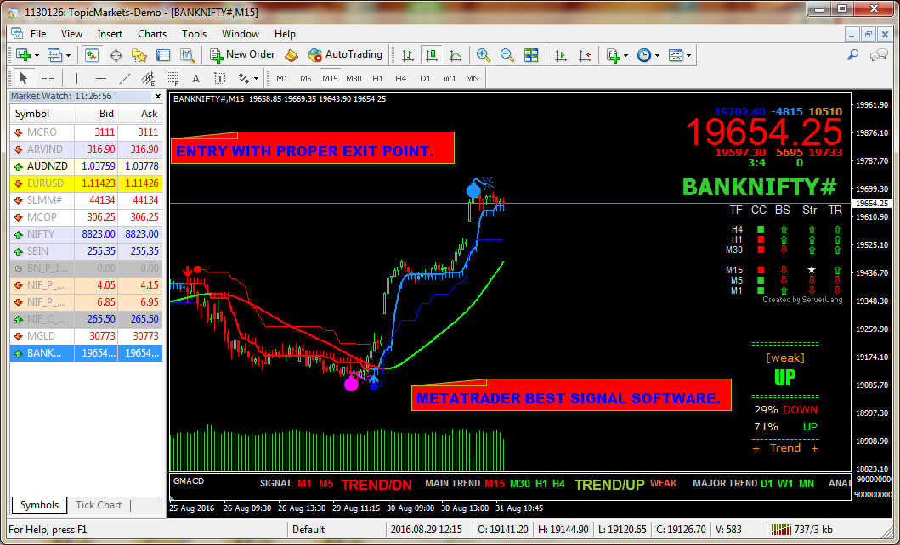Viewport: 900px width, 545px height.
Task: Click the Symbol column header
Action: point(42,114)
